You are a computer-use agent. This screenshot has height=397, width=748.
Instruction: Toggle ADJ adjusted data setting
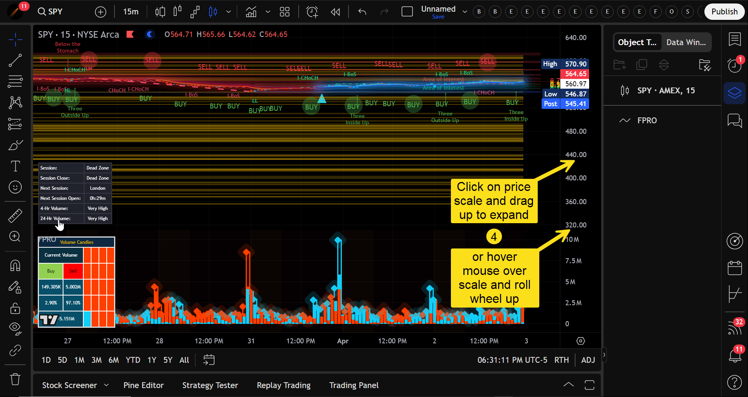[x=588, y=360]
